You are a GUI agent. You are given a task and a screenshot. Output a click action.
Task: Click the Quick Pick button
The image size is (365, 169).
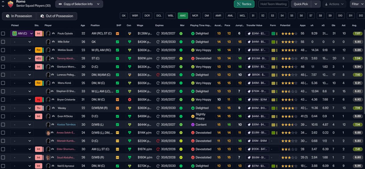click(301, 4)
